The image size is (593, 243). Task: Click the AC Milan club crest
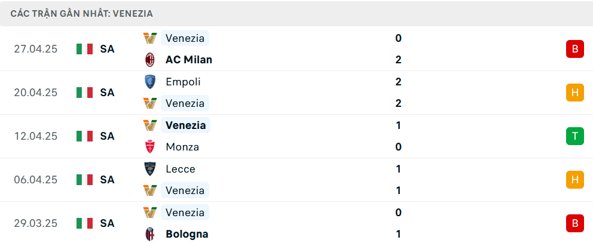pyautogui.click(x=150, y=60)
